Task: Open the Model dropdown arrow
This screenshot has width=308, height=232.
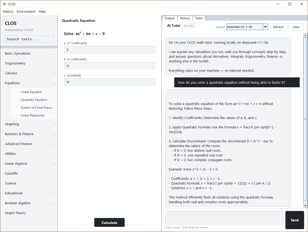Action: tap(265, 27)
